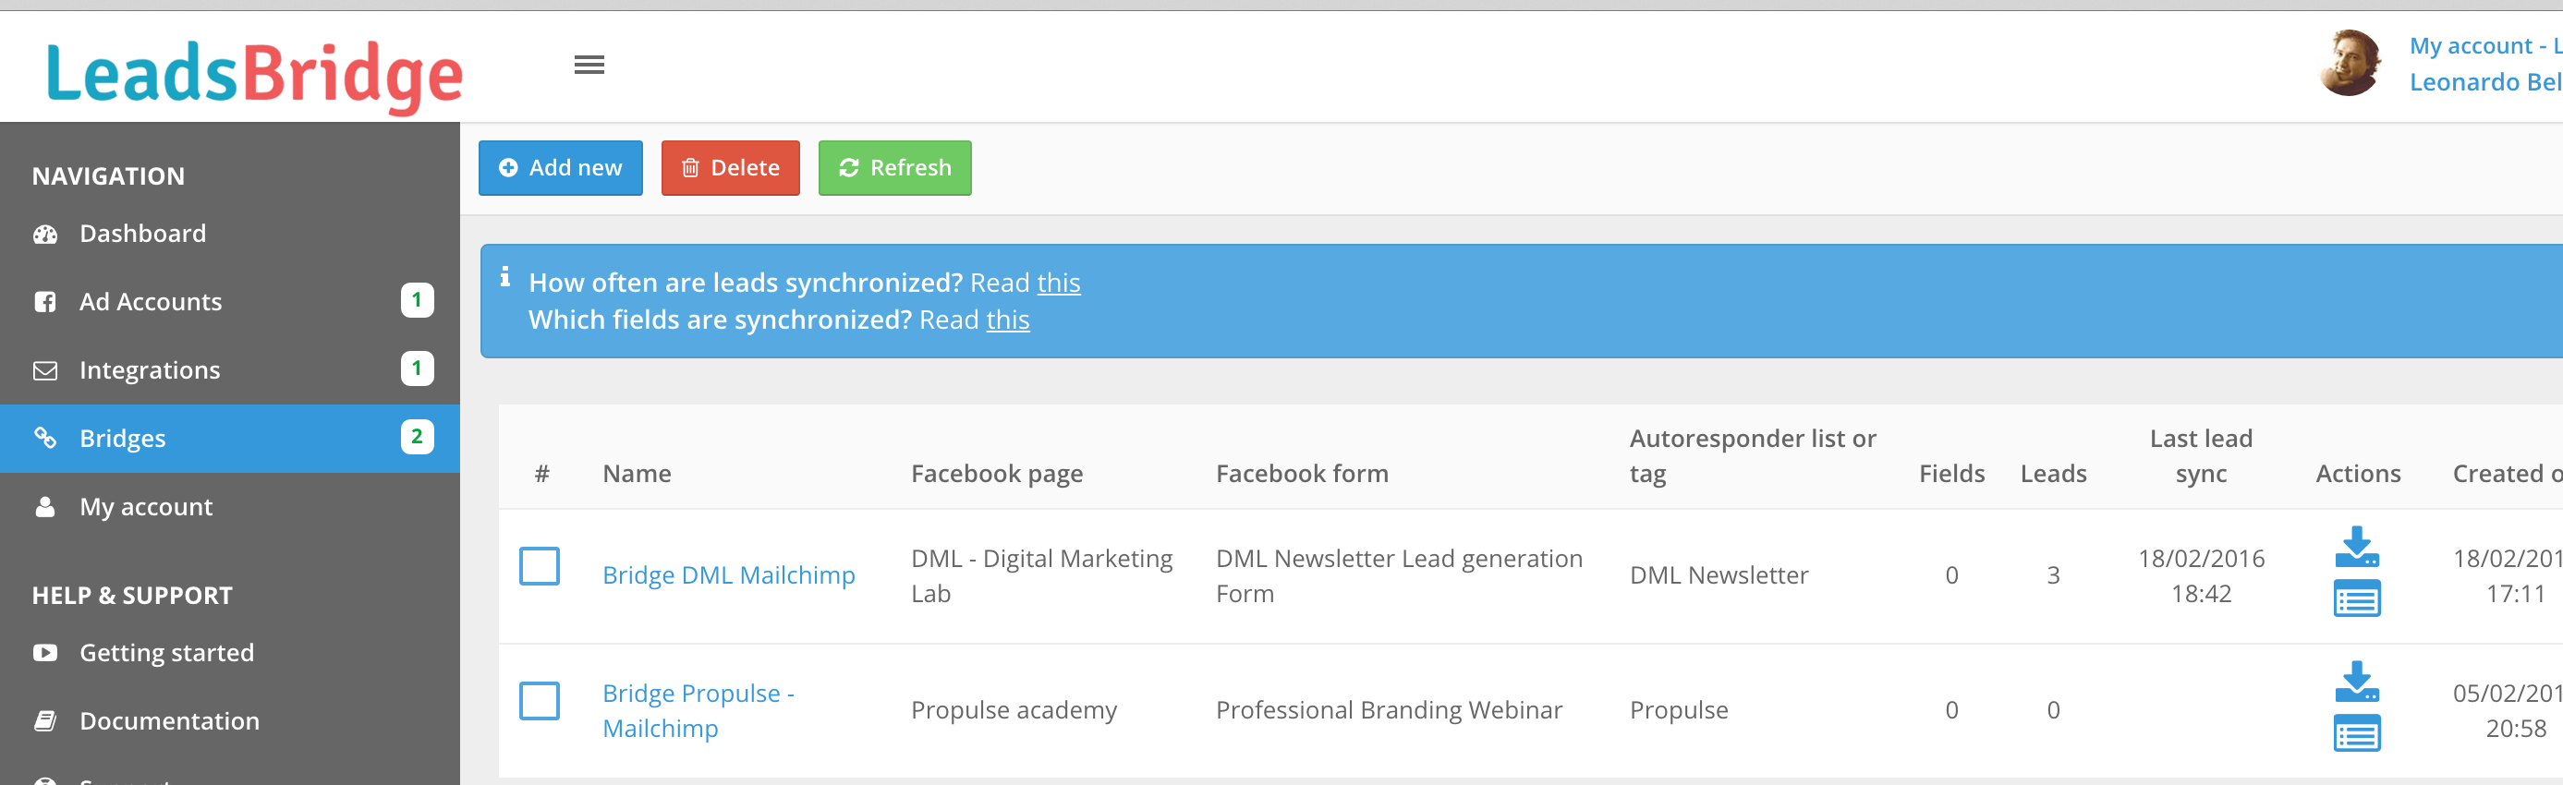Open leads list icon for Bridge Propulse row

(x=2356, y=733)
